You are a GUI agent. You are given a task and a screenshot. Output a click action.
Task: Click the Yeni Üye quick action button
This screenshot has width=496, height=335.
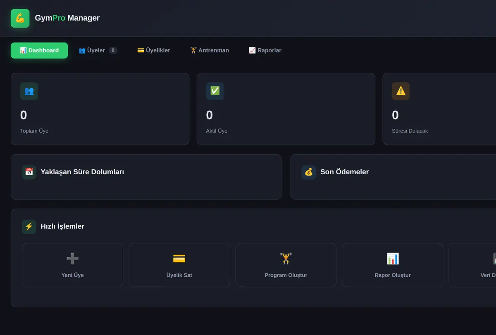coord(72,265)
